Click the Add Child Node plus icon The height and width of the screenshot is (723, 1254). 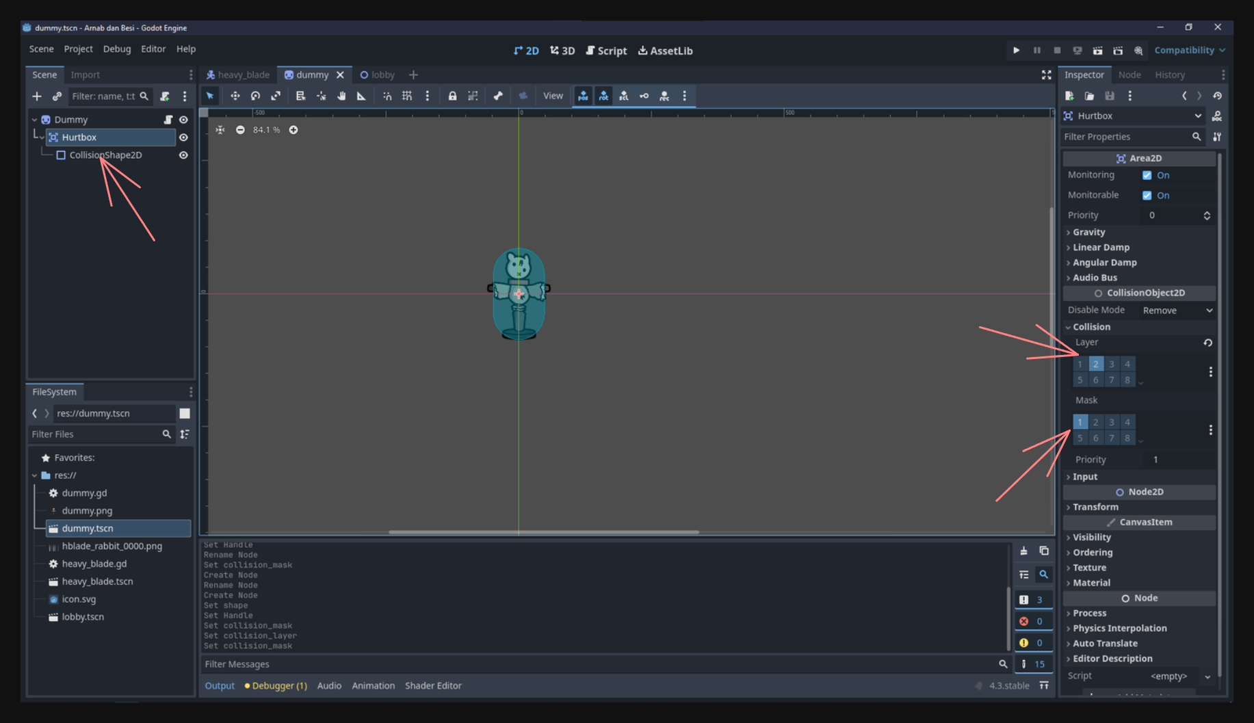pyautogui.click(x=37, y=96)
